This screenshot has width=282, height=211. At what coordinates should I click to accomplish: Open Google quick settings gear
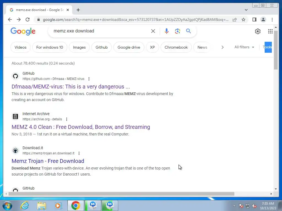pos(257,31)
